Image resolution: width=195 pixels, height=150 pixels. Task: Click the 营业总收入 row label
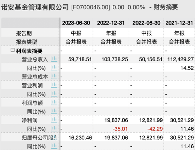click(x=35, y=59)
